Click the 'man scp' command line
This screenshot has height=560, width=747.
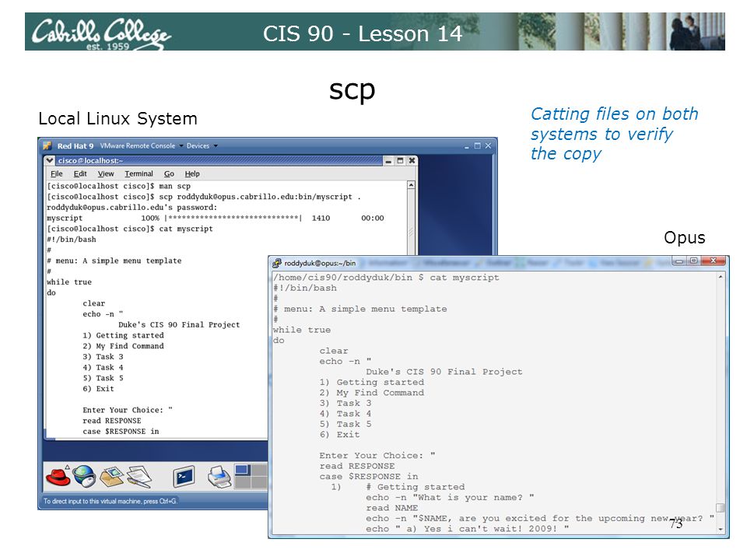tap(118, 186)
